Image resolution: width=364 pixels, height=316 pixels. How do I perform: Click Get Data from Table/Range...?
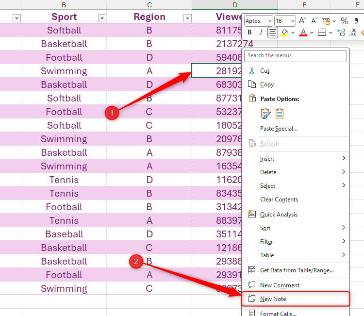[297, 270]
